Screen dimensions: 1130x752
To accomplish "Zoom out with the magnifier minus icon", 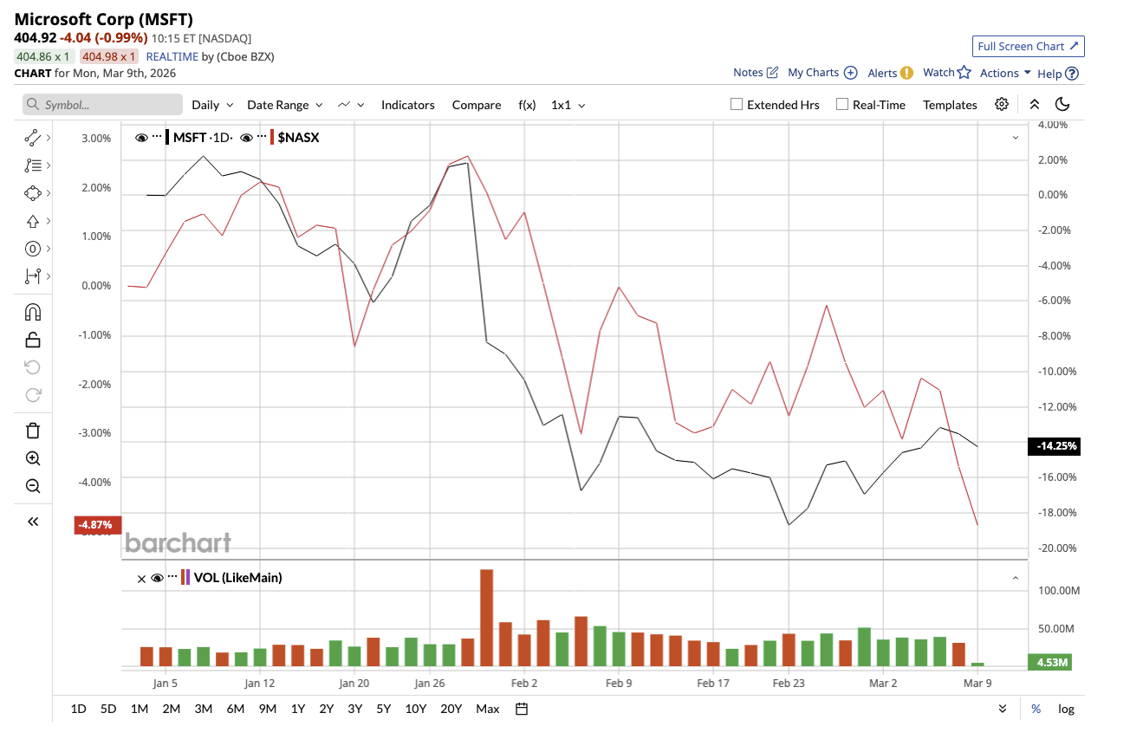I will [x=33, y=486].
